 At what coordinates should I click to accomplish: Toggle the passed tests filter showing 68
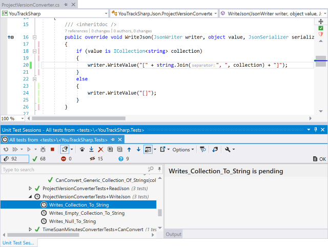tap(39, 159)
